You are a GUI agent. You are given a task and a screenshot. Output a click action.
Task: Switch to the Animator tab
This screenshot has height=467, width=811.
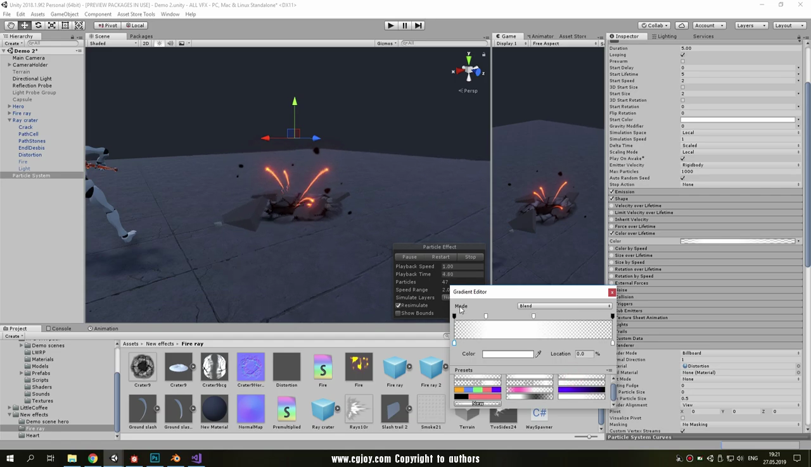click(539, 36)
